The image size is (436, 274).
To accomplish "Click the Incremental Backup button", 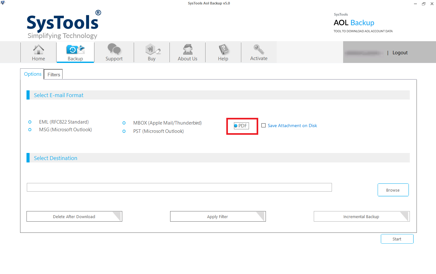I will (x=361, y=217).
